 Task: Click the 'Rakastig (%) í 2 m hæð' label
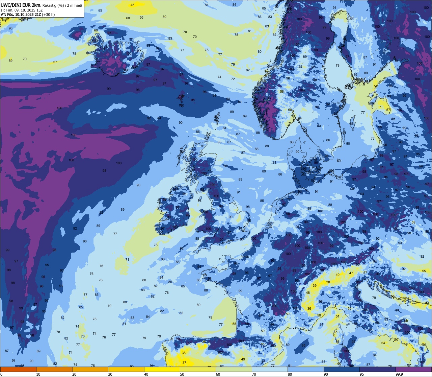[x=62, y=5]
